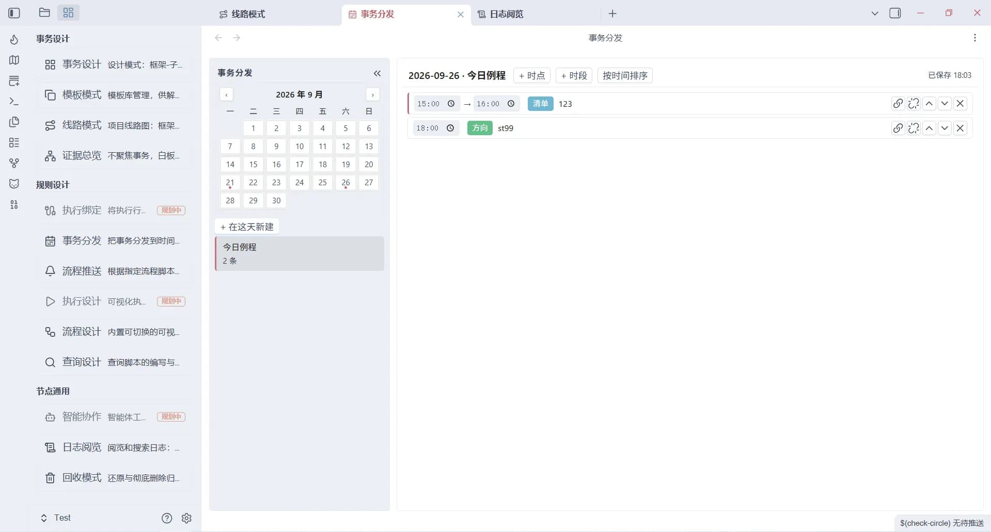The width and height of the screenshot is (991, 532).
Task: Open a new tab with the plus button
Action: pos(612,14)
